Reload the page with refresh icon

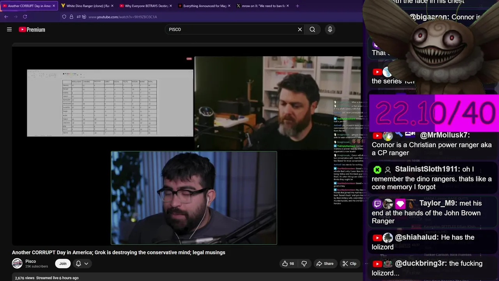point(25,17)
